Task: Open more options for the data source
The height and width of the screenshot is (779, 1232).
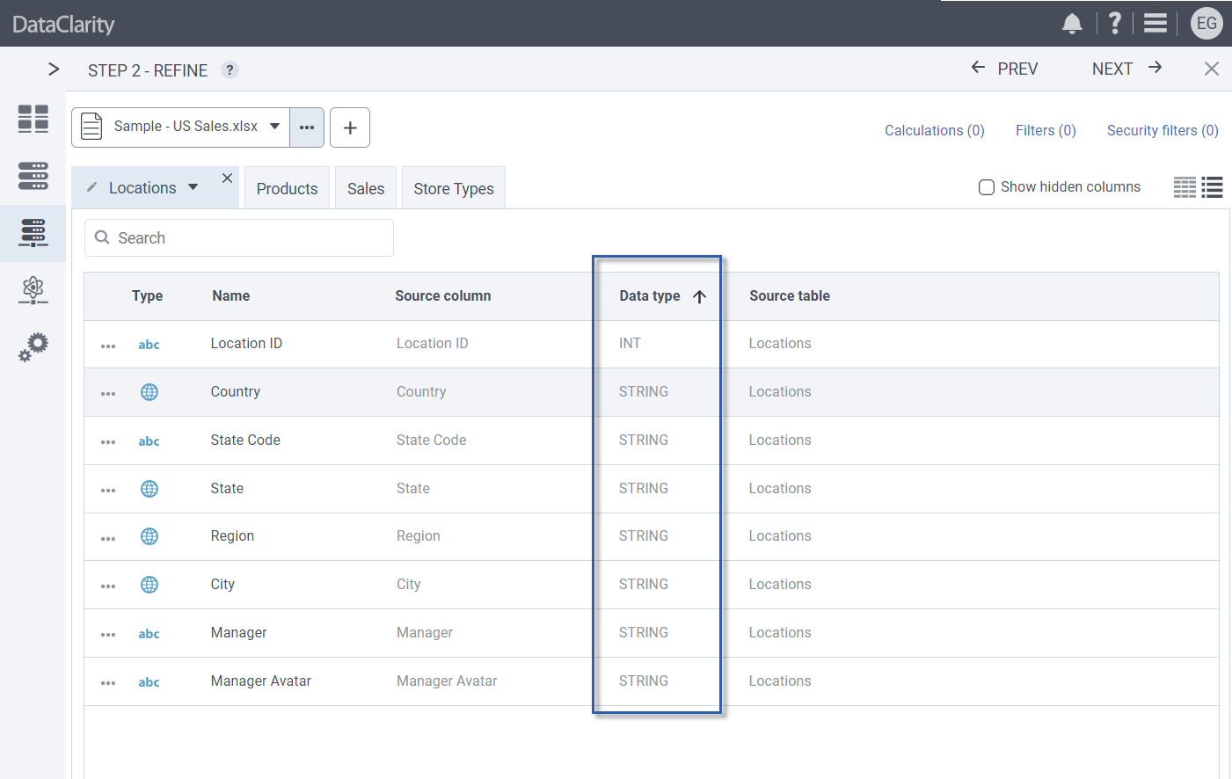Action: [x=307, y=127]
